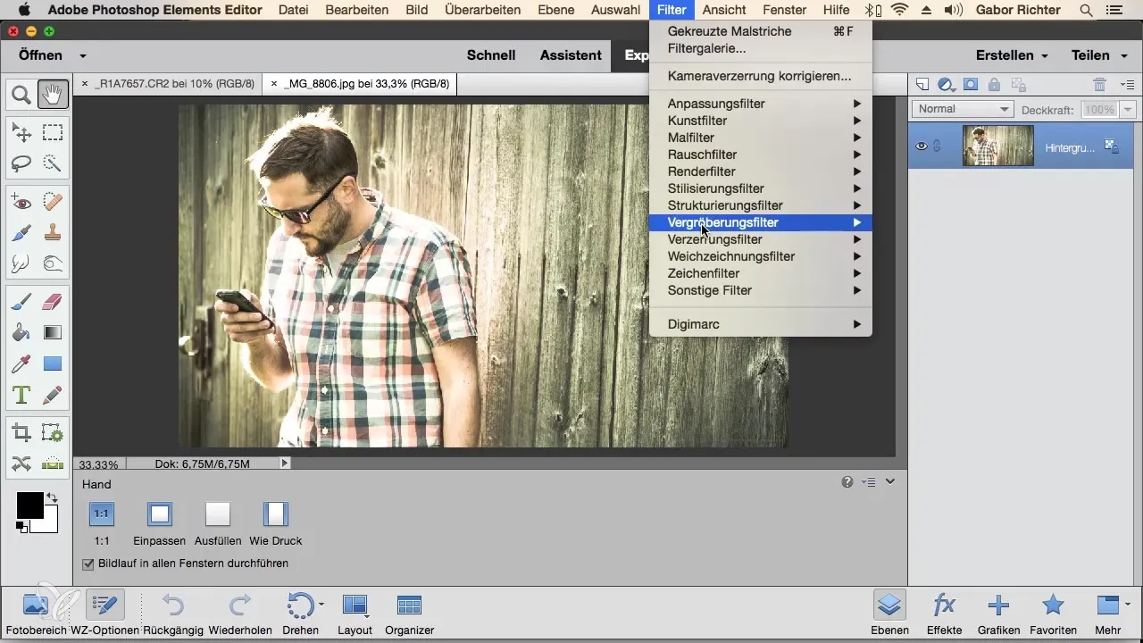The width and height of the screenshot is (1143, 643).
Task: Select the Pencil tool
Action: pyautogui.click(x=53, y=394)
